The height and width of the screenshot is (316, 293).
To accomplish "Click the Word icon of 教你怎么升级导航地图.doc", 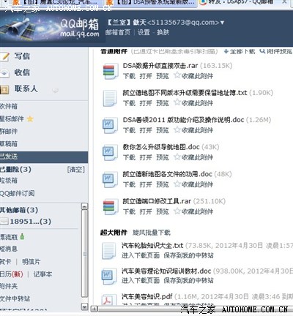I will (x=109, y=152).
